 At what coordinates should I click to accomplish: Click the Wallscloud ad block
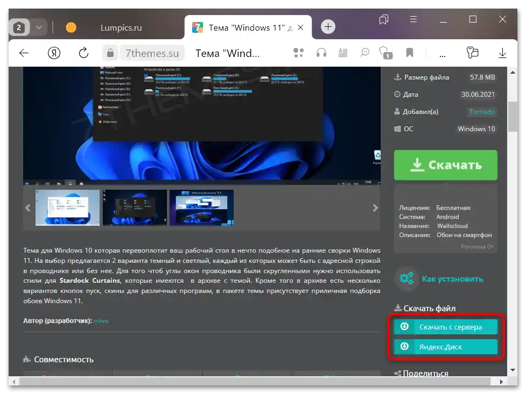pyautogui.click(x=445, y=219)
